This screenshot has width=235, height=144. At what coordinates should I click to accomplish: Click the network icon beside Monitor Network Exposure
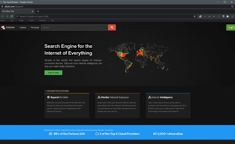[99, 97]
